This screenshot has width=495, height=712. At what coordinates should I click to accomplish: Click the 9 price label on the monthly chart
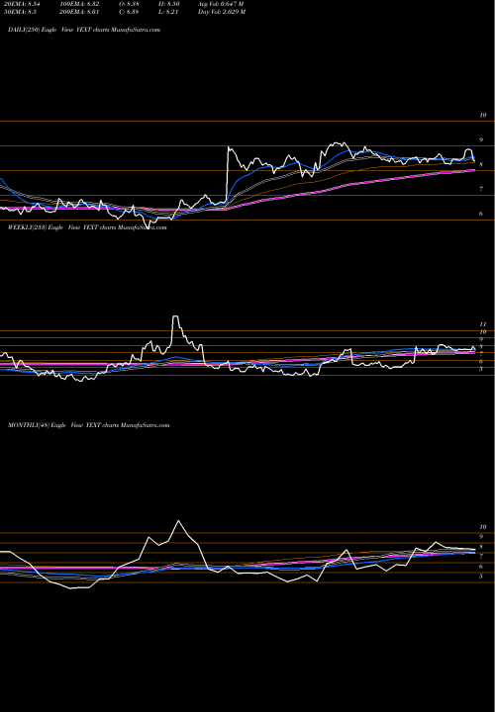481,537
